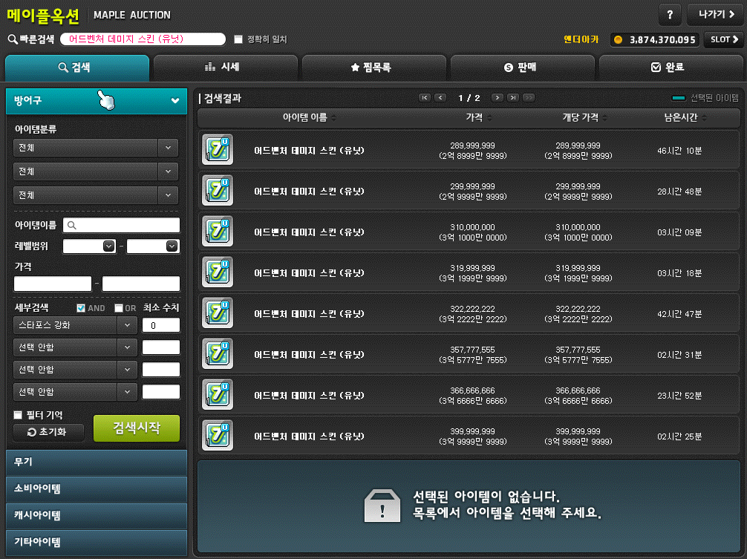Toggle the OR checkbox
The width and height of the screenshot is (747, 559).
119,308
